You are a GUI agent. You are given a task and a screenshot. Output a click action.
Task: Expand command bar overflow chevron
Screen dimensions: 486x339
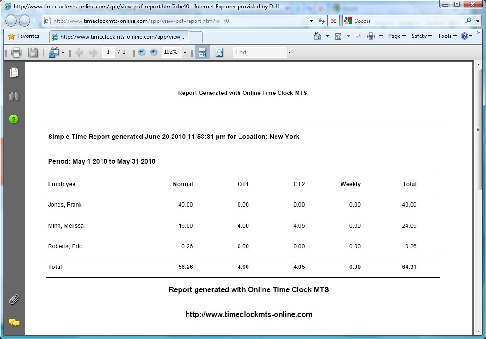[479, 32]
